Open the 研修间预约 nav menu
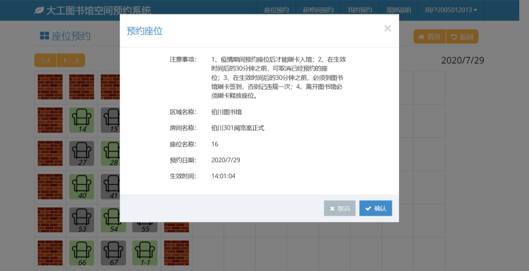The width and height of the screenshot is (529, 271). (318, 10)
